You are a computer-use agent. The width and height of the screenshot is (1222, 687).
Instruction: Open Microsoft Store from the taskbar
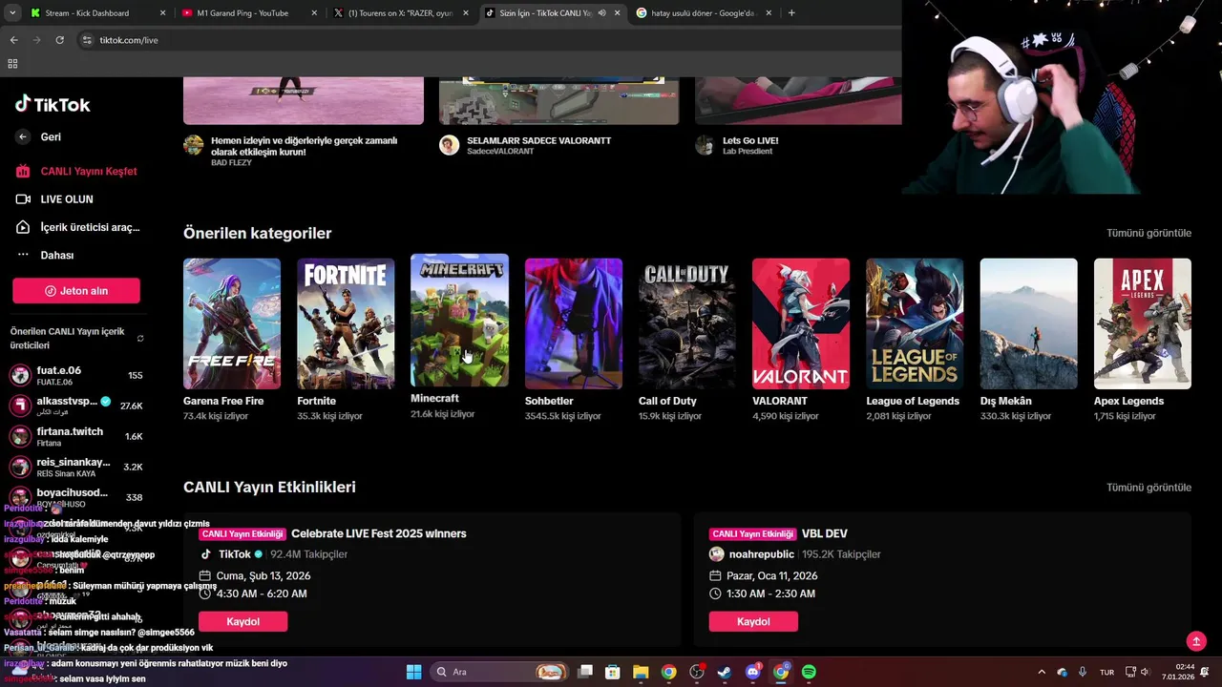click(613, 672)
